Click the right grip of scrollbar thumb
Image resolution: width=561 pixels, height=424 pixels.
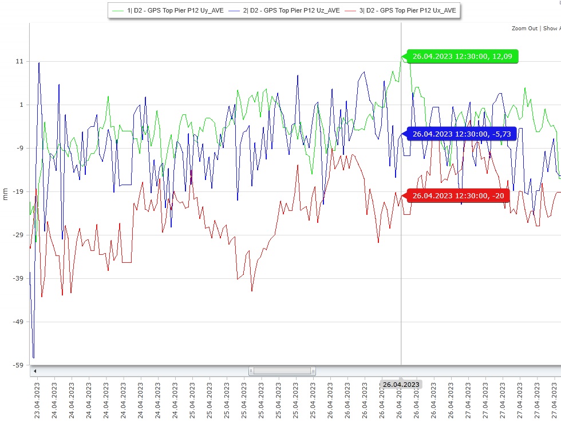[313, 371]
